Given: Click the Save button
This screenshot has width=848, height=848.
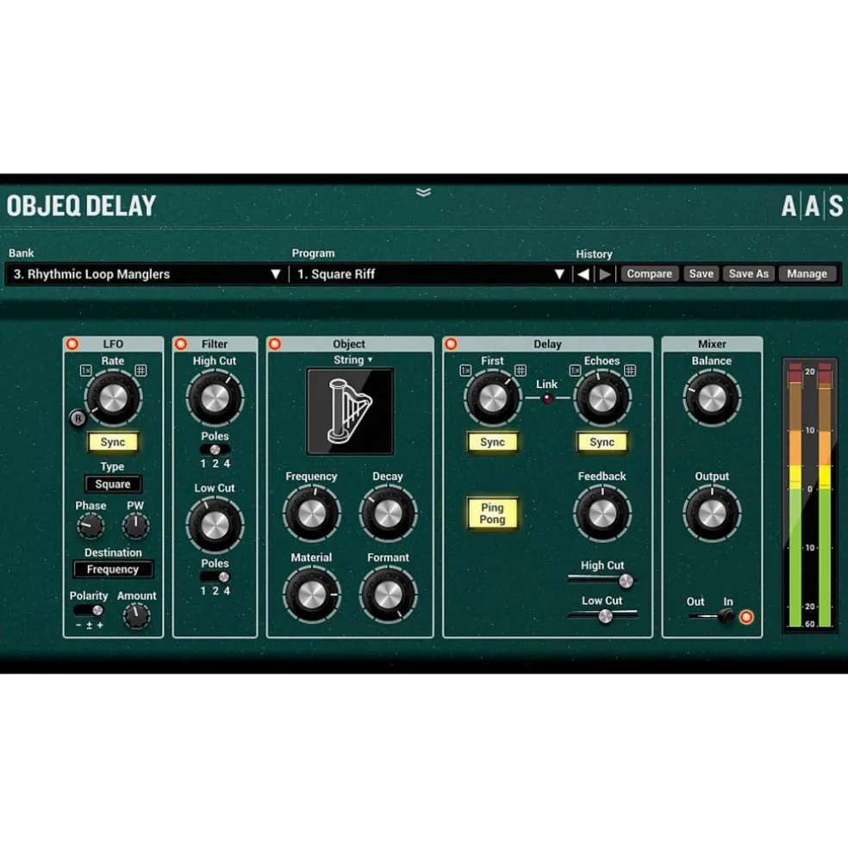Looking at the screenshot, I should (x=701, y=274).
